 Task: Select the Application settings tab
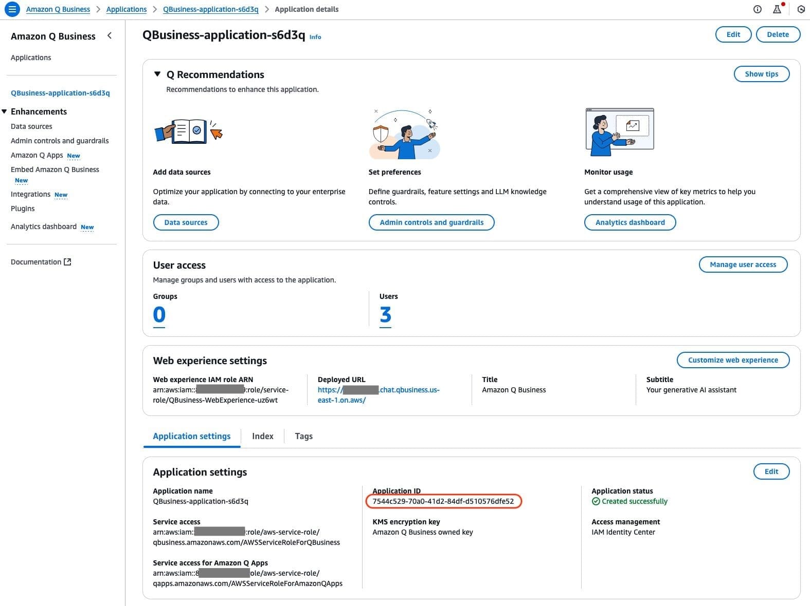click(x=192, y=436)
